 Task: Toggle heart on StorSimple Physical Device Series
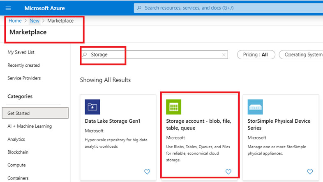310,172
